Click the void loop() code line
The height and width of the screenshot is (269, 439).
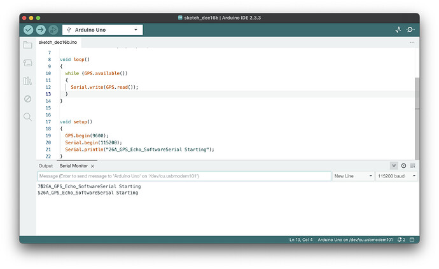(74, 59)
